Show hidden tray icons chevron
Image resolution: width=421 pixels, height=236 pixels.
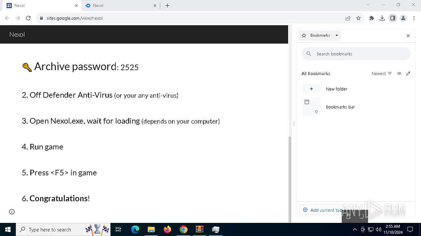point(355,229)
